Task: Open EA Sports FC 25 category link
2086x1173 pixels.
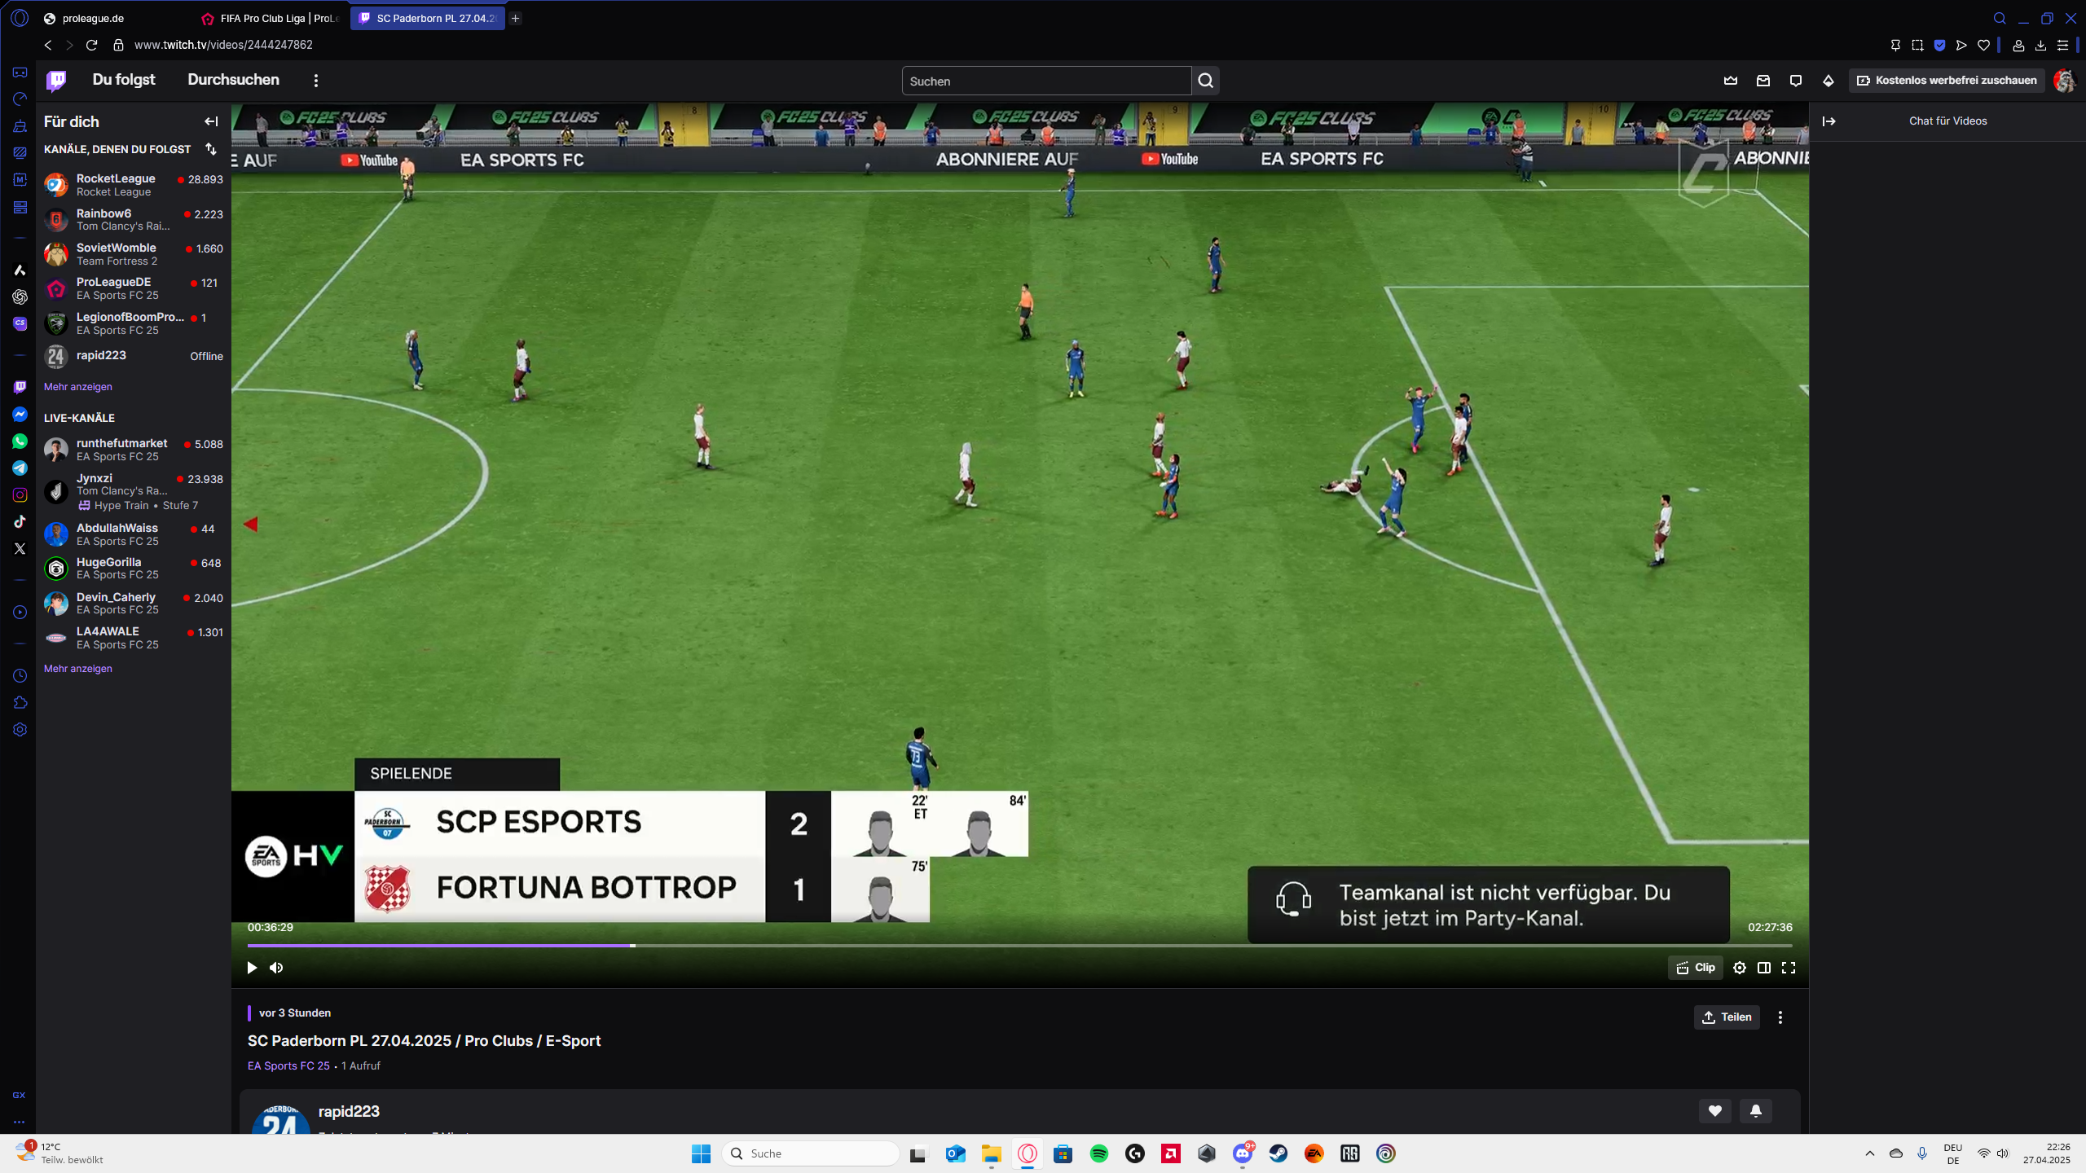Action: click(288, 1065)
